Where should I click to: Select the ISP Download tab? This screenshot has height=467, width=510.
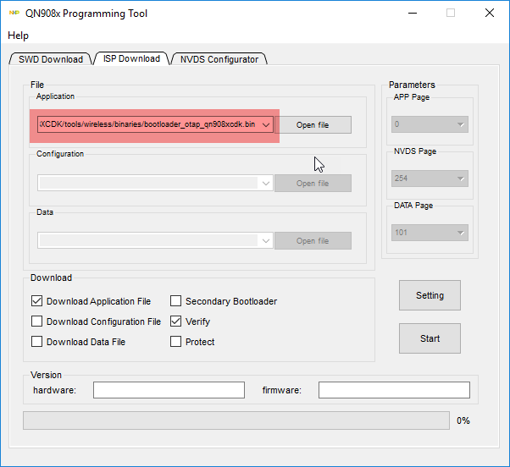[130, 58]
